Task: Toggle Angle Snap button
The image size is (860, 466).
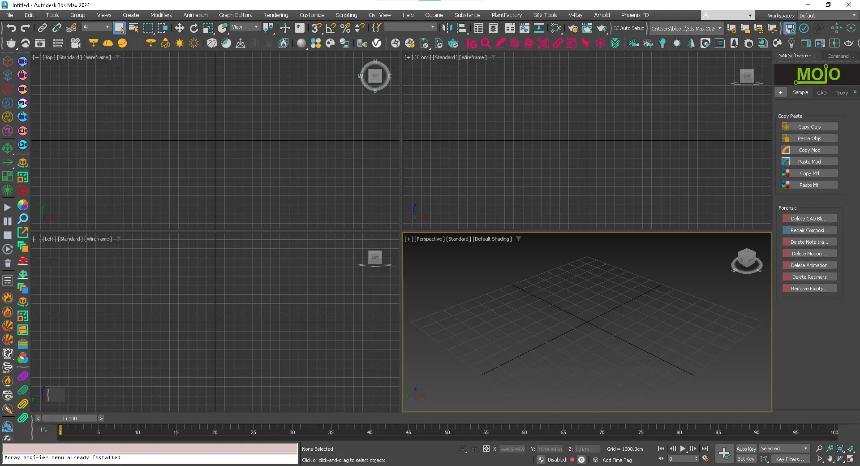Action: [331, 28]
